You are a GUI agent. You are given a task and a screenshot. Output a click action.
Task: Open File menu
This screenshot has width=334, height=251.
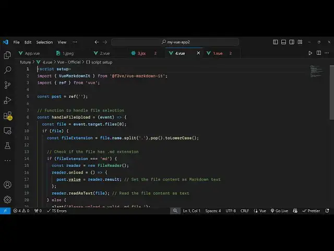click(16, 42)
